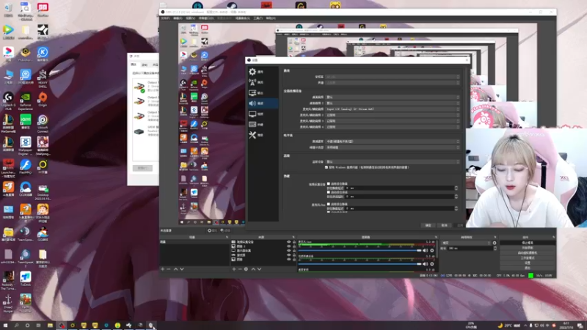Switch to Recording tab in Windows Sound dialog
The image size is (587, 330).
click(x=145, y=65)
